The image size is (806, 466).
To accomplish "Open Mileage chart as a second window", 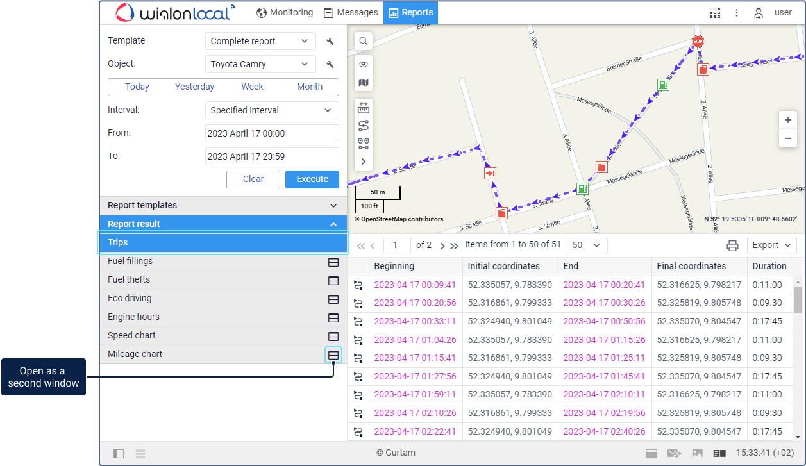I will pyautogui.click(x=333, y=354).
